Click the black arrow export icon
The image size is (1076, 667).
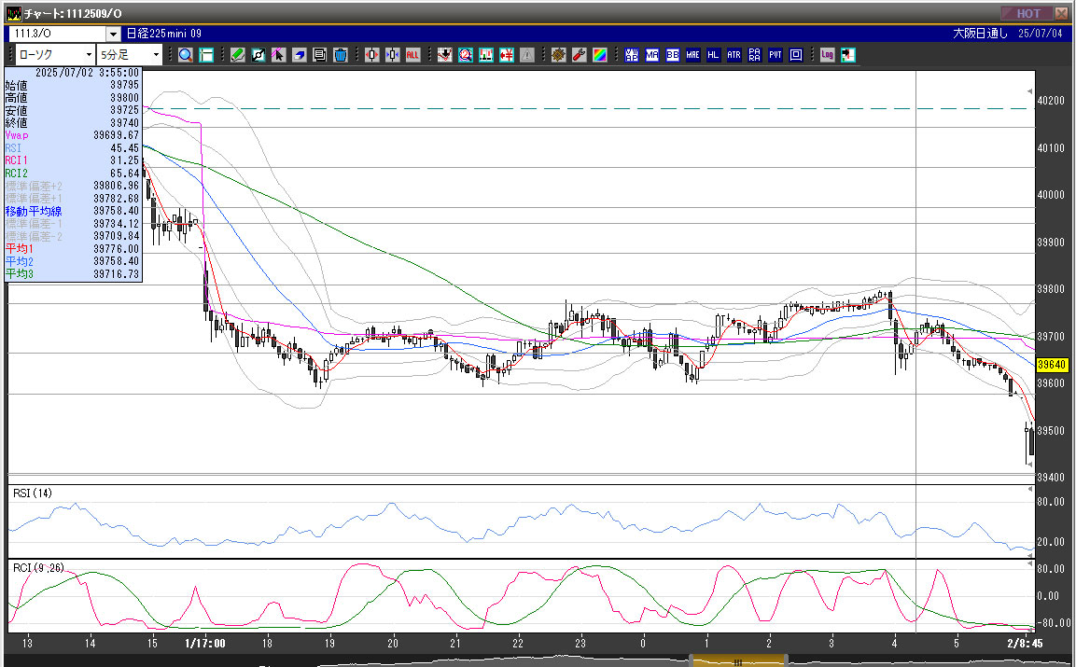847,55
